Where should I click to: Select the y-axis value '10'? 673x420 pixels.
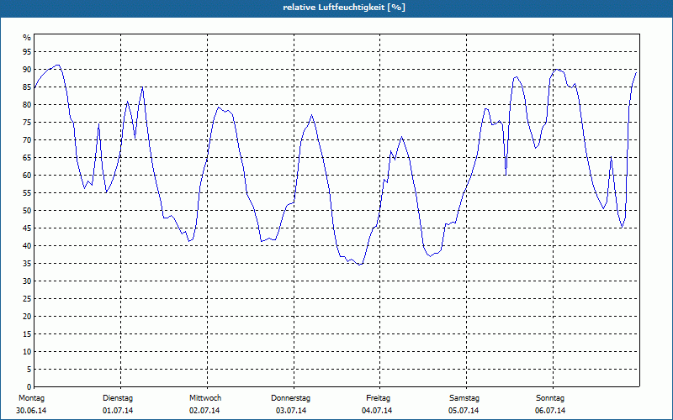pos(27,351)
